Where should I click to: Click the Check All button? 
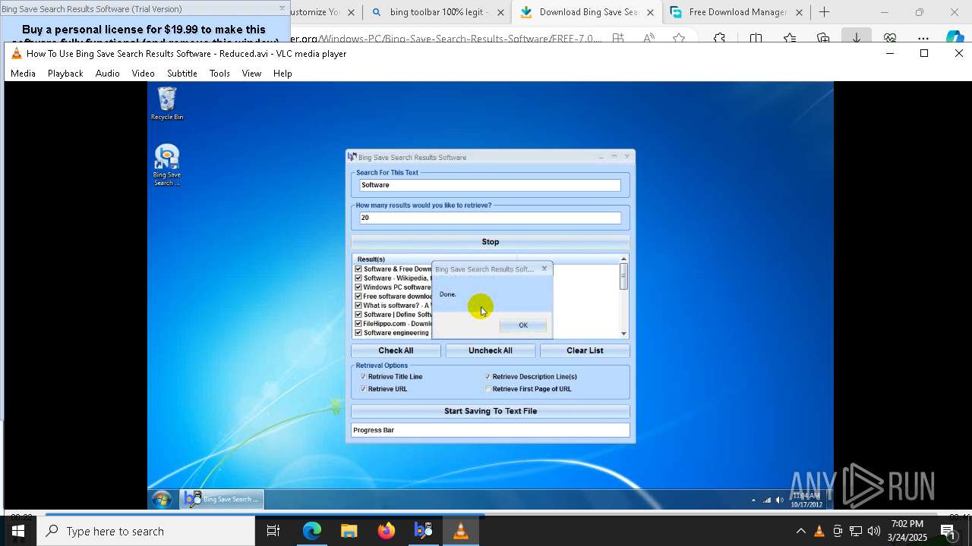point(396,350)
